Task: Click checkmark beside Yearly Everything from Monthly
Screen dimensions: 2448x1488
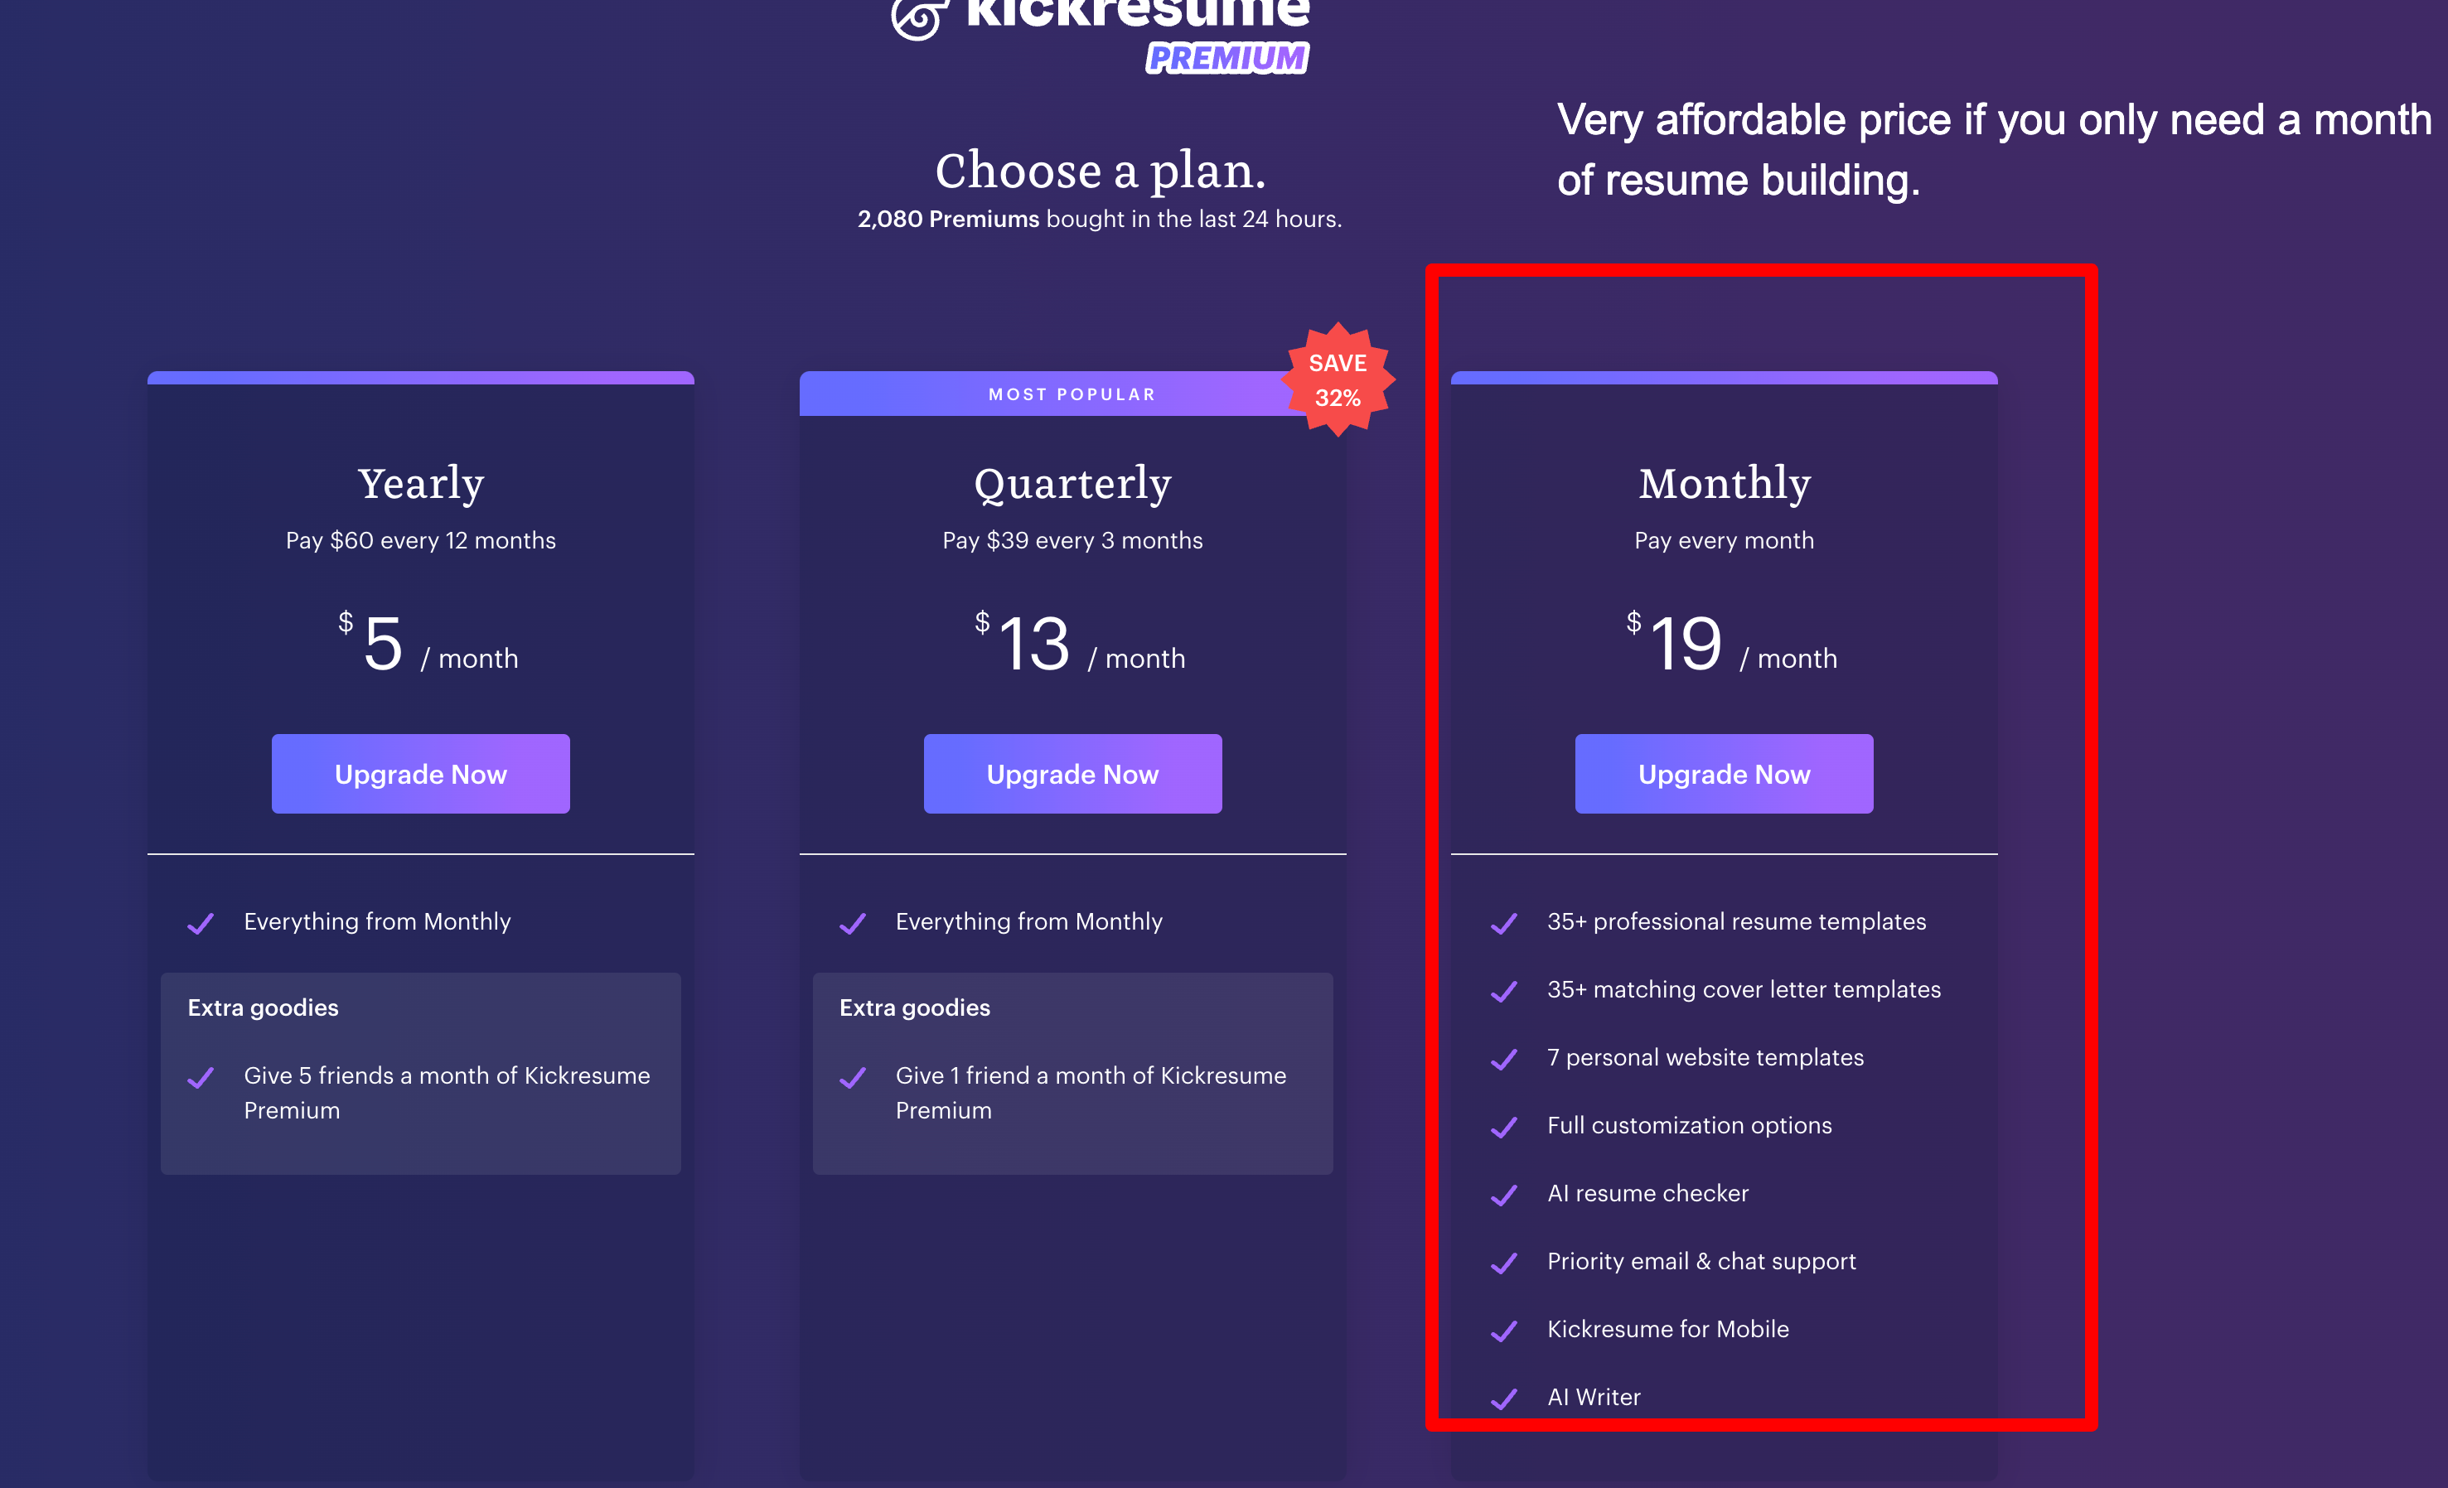Action: click(x=201, y=923)
